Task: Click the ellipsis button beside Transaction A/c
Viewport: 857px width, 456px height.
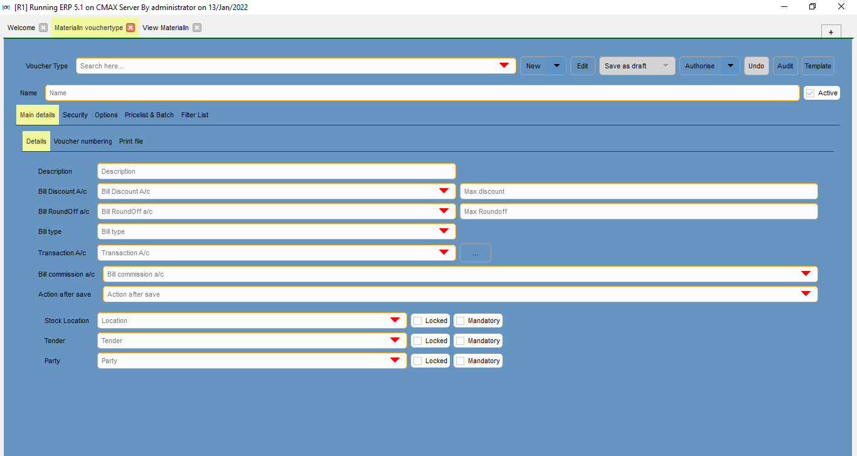Action: [476, 253]
